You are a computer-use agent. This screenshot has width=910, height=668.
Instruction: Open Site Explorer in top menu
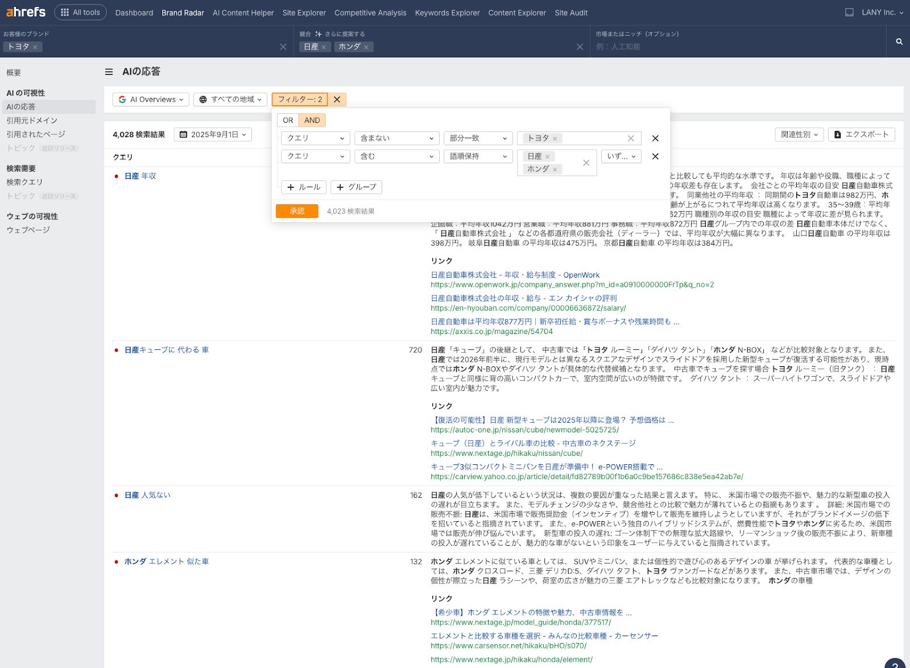304,13
